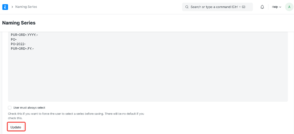
Task: Click the PO- series line
Action: point(14,40)
